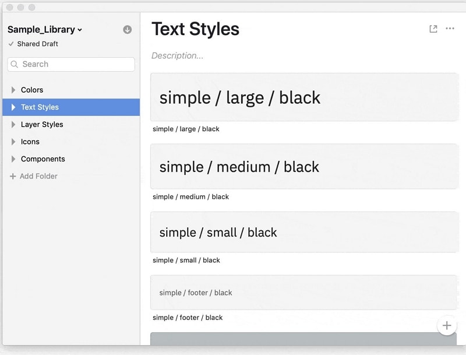Click the export/open external icon
Image resolution: width=466 pixels, height=355 pixels.
tap(433, 29)
